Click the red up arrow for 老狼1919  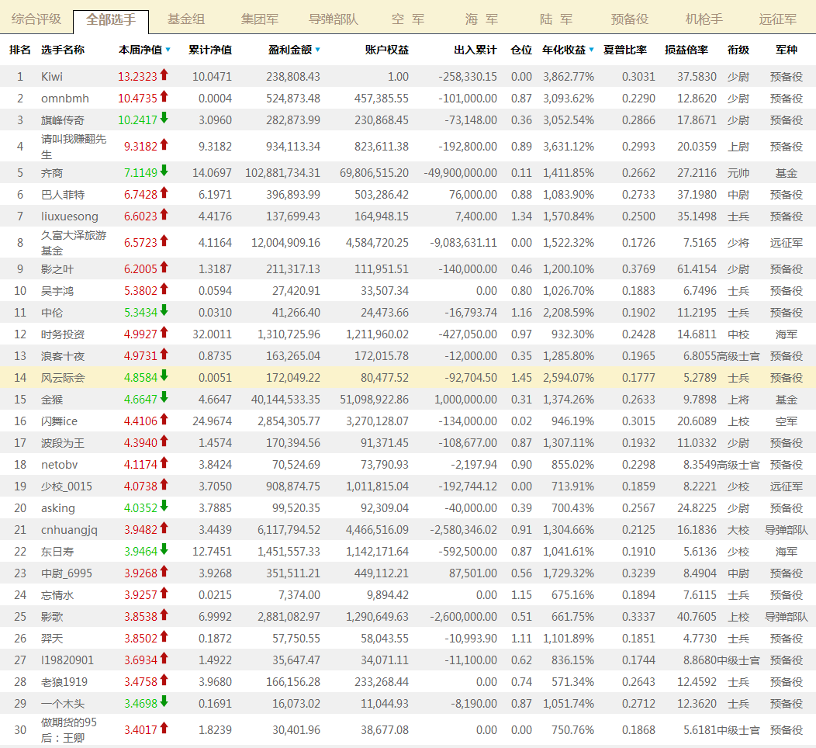(164, 680)
